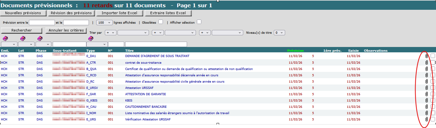Screen dimensions: 436x128
Task: Enable the Obsolètes checkbox
Action: pos(161,22)
